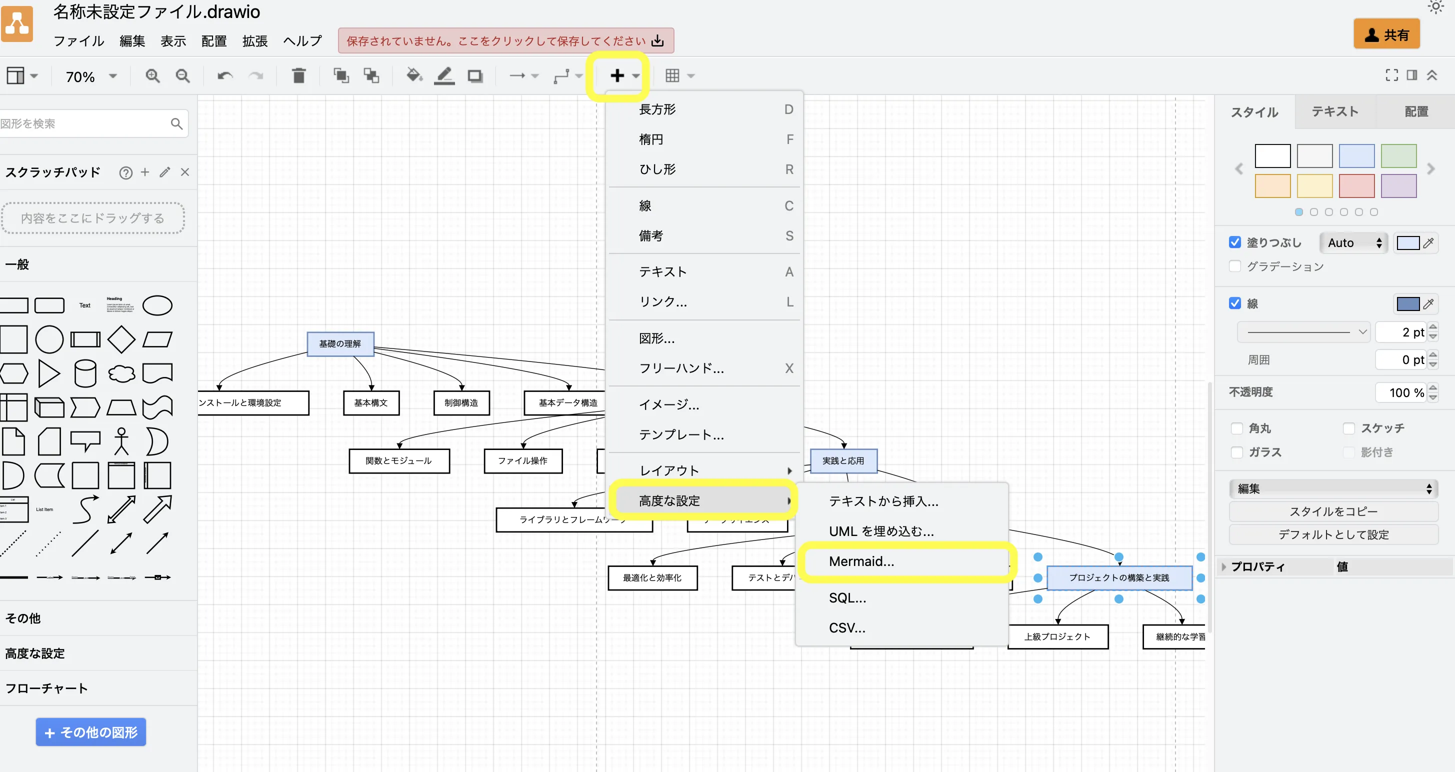This screenshot has width=1455, height=772.
Task: Click その他の図形 button
Action: [x=91, y=732]
